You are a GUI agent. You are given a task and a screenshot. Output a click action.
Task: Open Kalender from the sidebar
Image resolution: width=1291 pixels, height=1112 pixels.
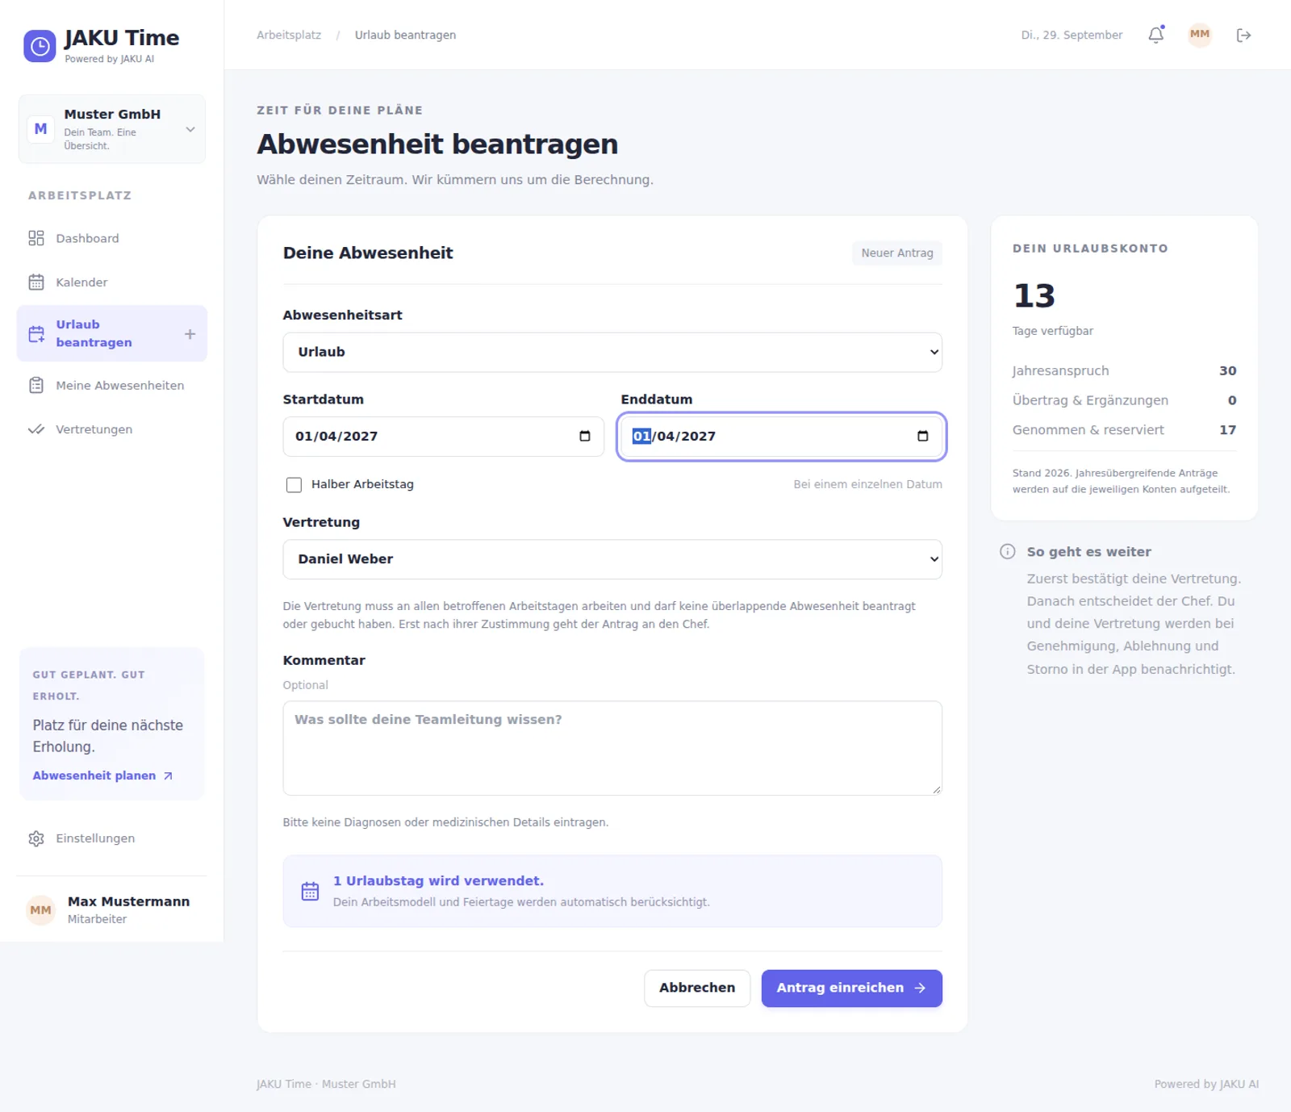(112, 282)
